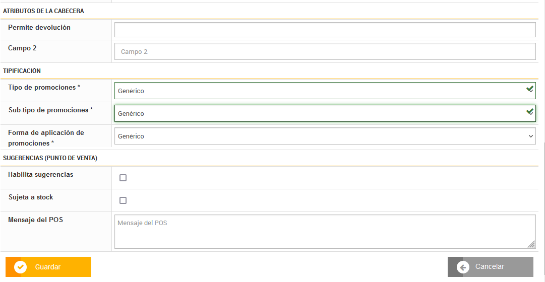The height and width of the screenshot is (282, 545).
Task: Click into the Campo 2 text field
Action: coord(325,51)
